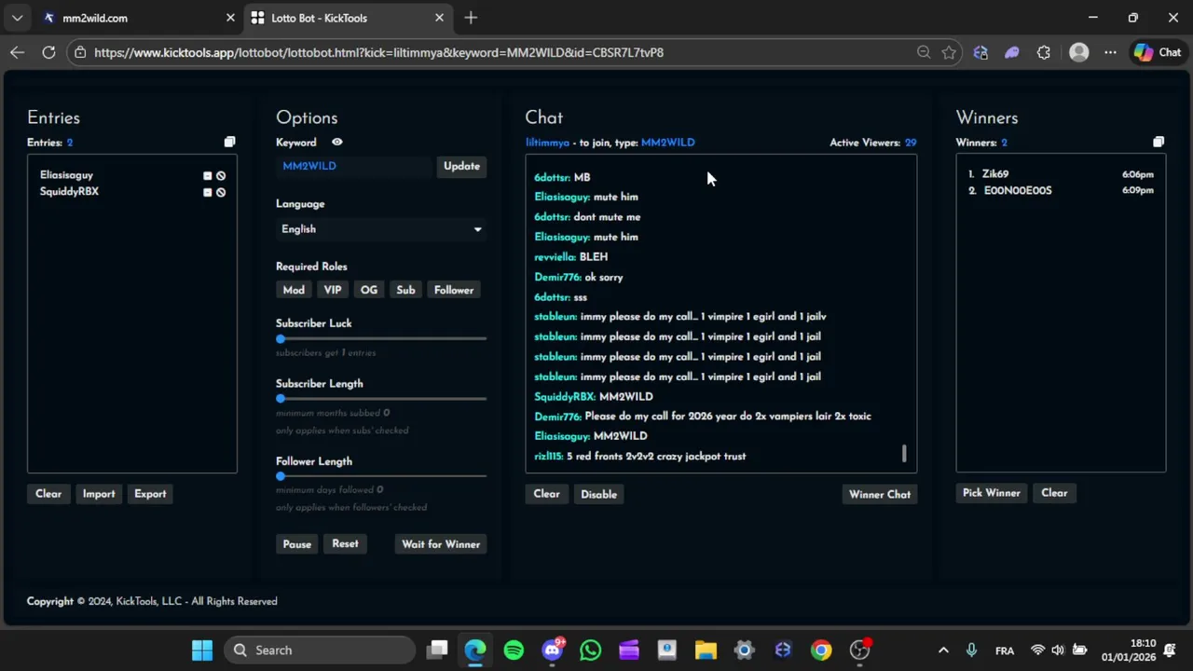Open the purple ghost extension icon
This screenshot has height=671, width=1193.
point(1012,52)
